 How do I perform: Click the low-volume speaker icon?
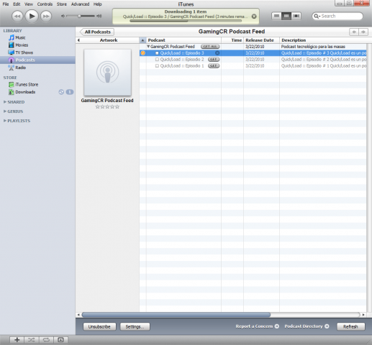pos(63,16)
